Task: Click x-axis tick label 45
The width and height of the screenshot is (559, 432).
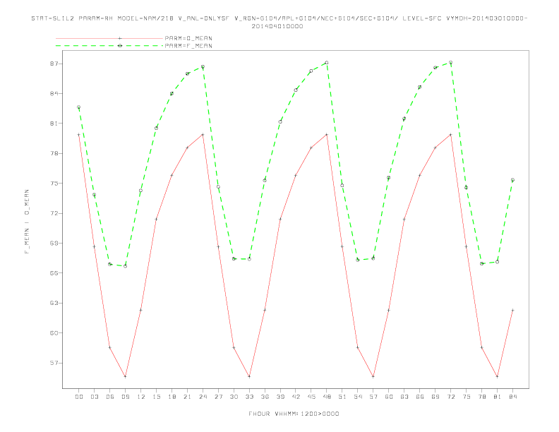Action: [x=311, y=397]
